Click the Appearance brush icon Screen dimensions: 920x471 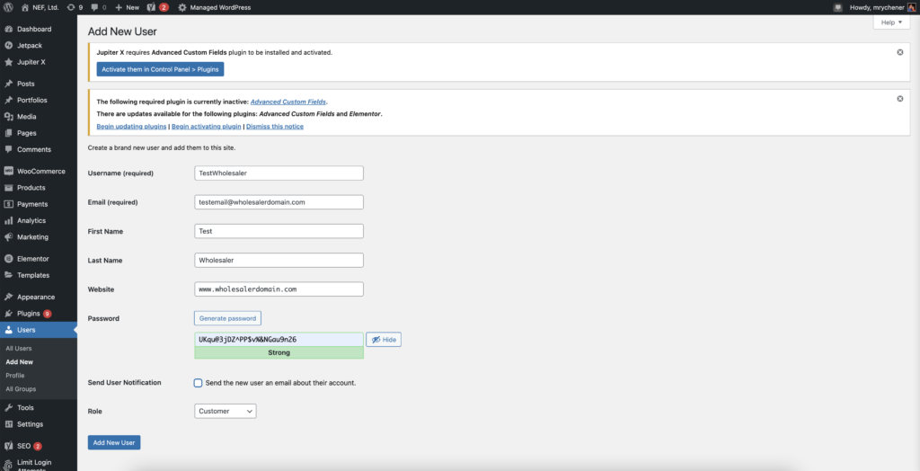click(8, 297)
